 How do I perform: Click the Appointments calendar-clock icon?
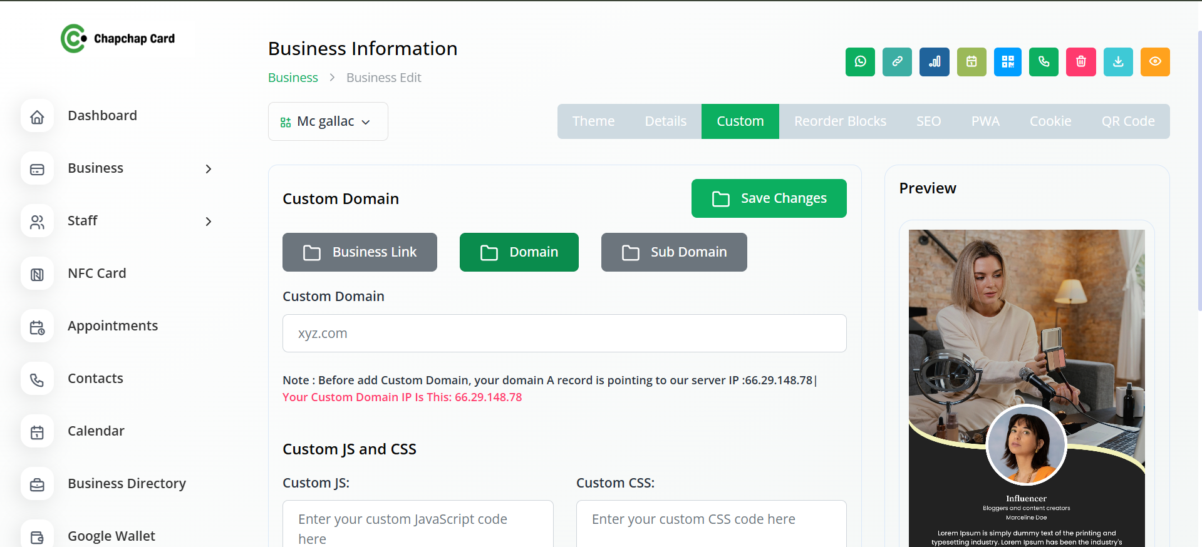click(37, 327)
